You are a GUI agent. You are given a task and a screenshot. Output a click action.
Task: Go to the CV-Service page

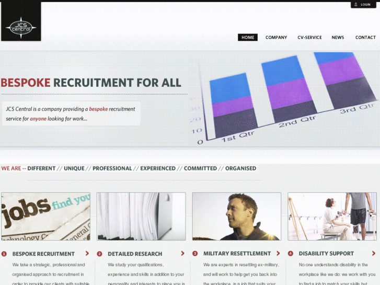309,37
